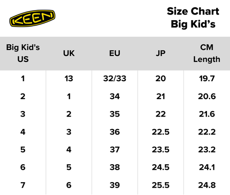The height and width of the screenshot is (195, 230).
Task: Click the CM length 24.8 cell
Action: [x=207, y=185]
